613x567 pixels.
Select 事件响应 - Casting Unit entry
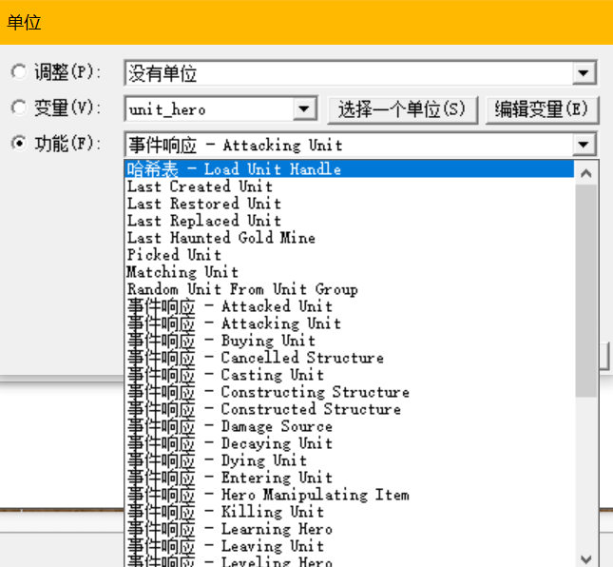[x=225, y=375]
